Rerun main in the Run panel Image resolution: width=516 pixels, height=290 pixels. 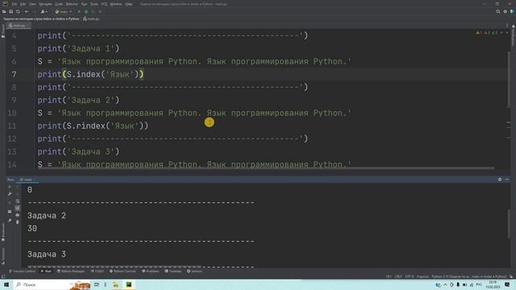[x=10, y=187]
